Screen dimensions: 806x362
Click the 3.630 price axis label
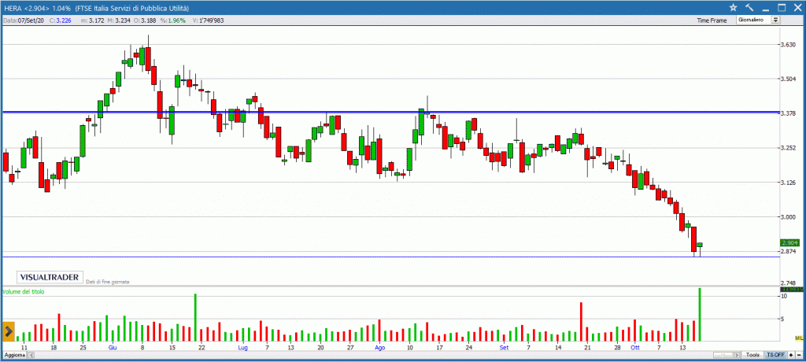(789, 45)
